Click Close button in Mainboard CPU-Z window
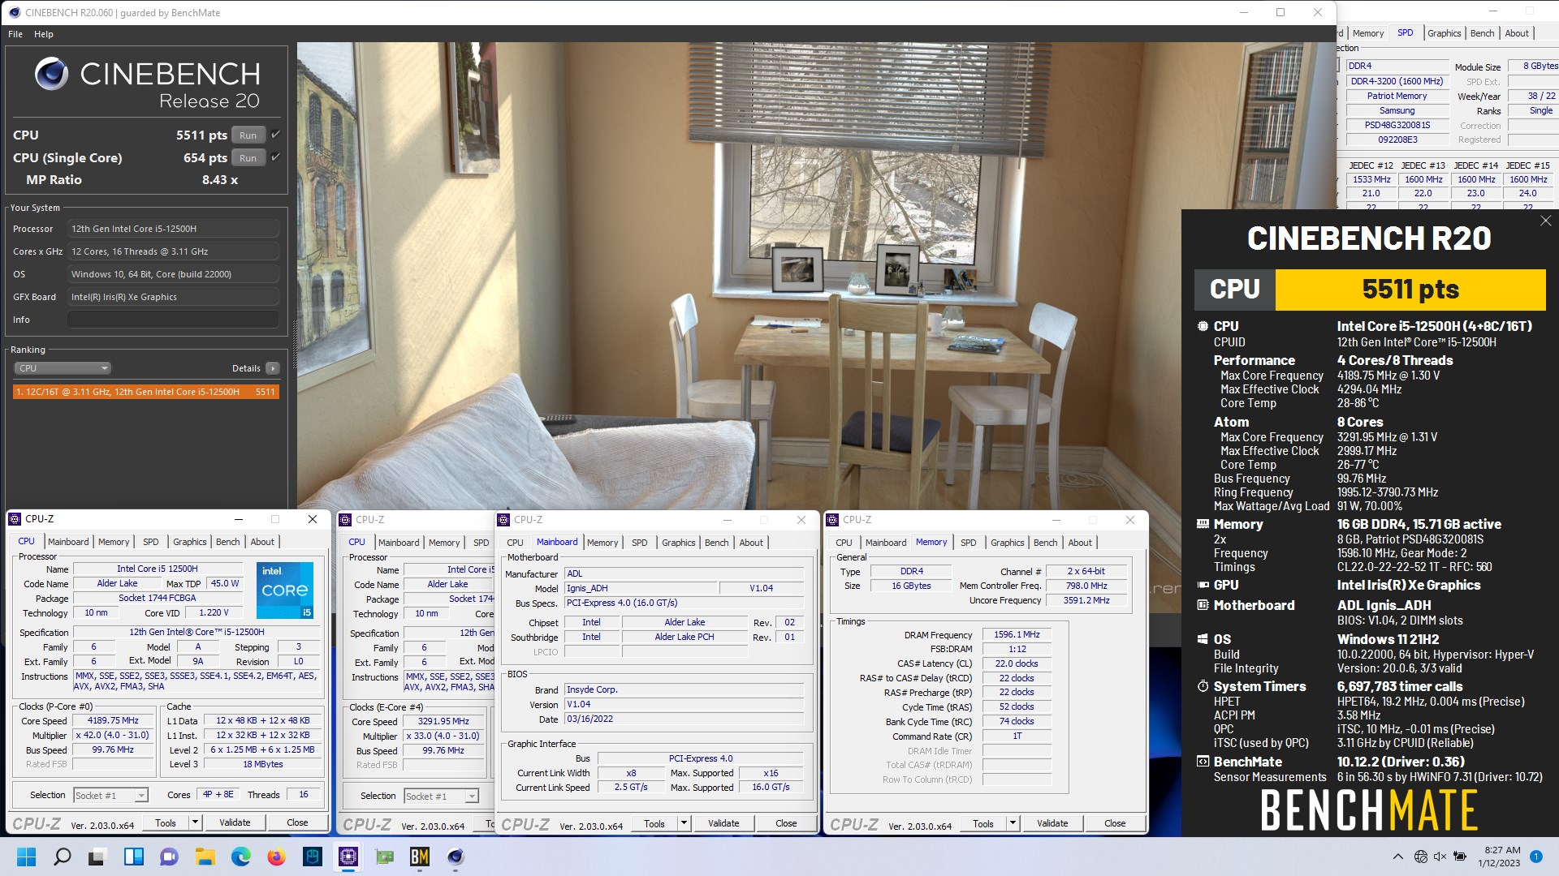This screenshot has width=1559, height=876. click(786, 823)
